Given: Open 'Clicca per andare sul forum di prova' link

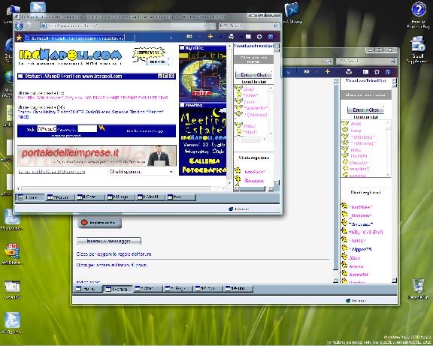Looking at the screenshot, I should pos(111,265).
